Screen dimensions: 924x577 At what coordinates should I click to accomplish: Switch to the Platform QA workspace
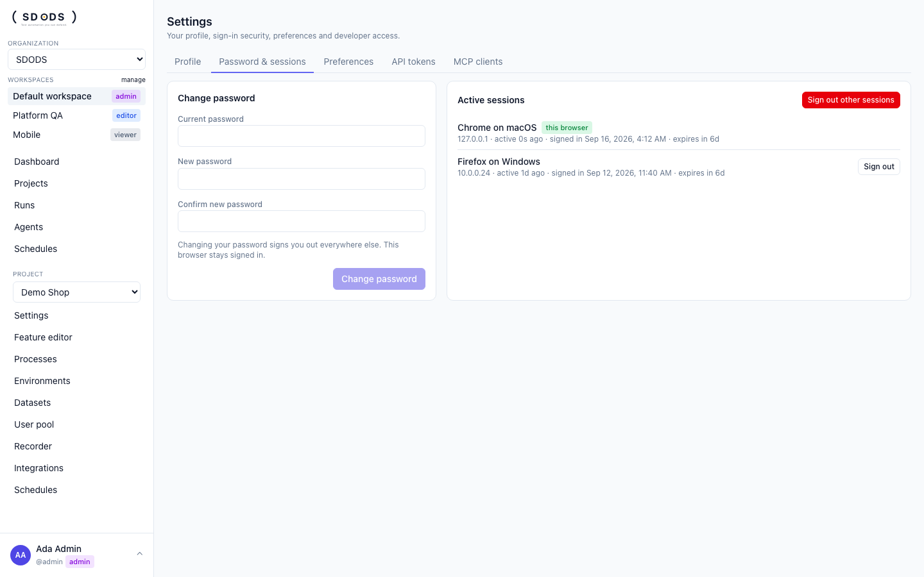coord(76,115)
